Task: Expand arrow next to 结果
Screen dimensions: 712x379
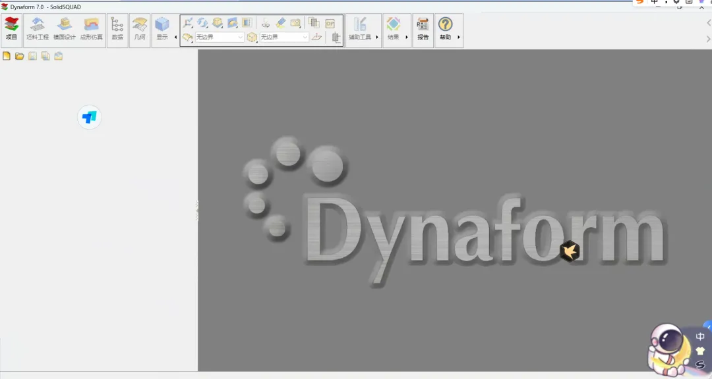Action: (406, 37)
